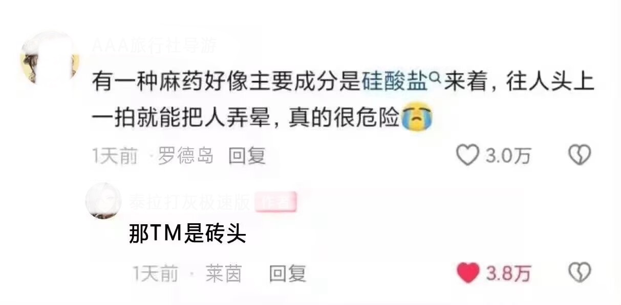The width and height of the screenshot is (621, 305).
Task: Tap the 3.0万 like count
Action: coord(508,156)
